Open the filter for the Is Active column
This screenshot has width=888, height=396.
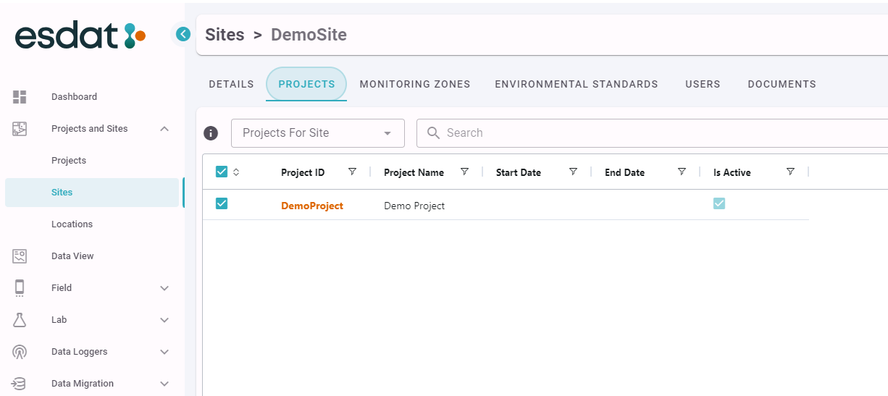(x=790, y=172)
